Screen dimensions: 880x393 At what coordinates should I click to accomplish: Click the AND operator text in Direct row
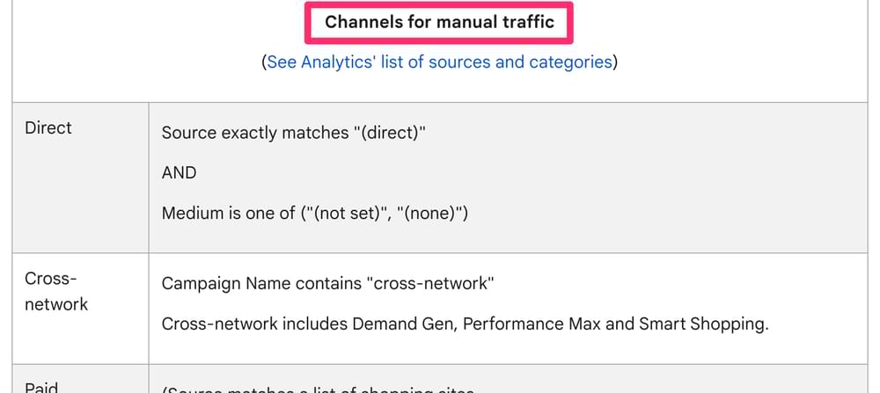point(179,172)
